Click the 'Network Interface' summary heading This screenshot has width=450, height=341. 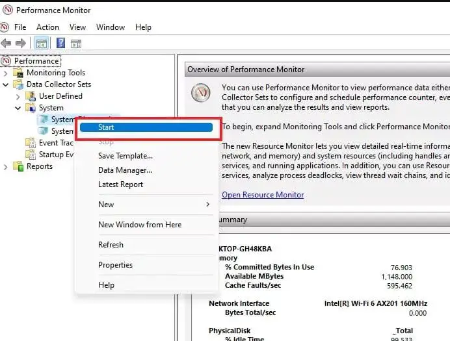pyautogui.click(x=239, y=303)
